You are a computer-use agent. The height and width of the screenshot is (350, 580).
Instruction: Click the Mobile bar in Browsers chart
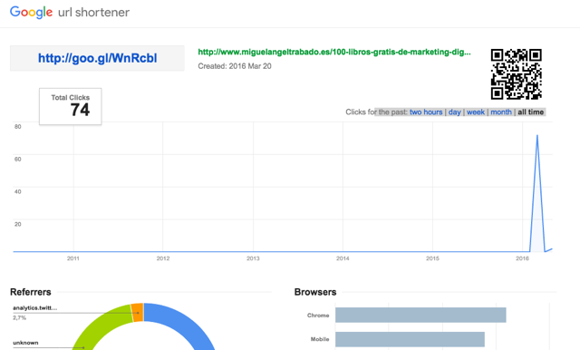(410, 339)
